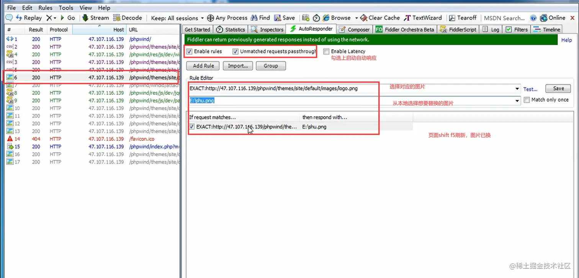Expand the E:\shu.png response combo dropdown

pyautogui.click(x=518, y=101)
